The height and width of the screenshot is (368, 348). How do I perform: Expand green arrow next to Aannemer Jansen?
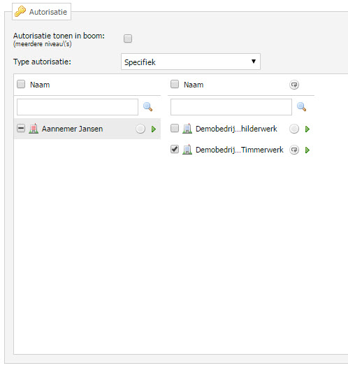click(154, 129)
